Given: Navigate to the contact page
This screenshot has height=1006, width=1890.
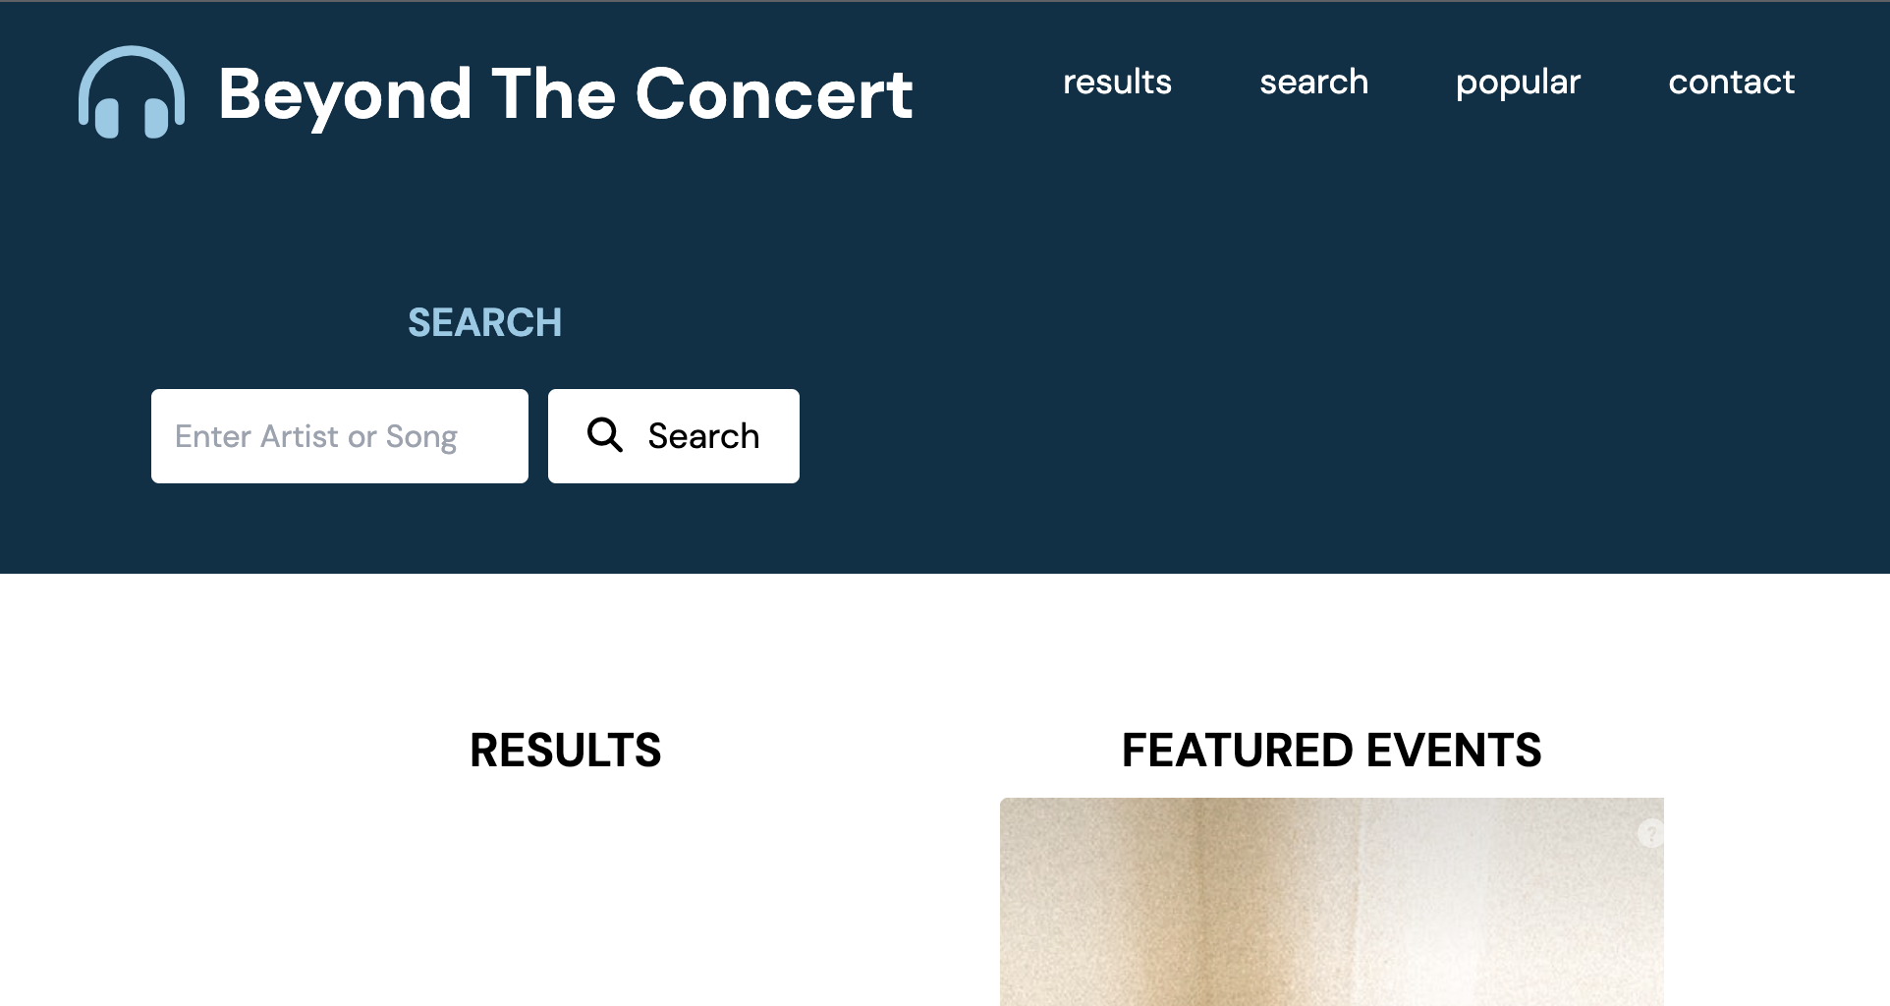Looking at the screenshot, I should click(1731, 83).
